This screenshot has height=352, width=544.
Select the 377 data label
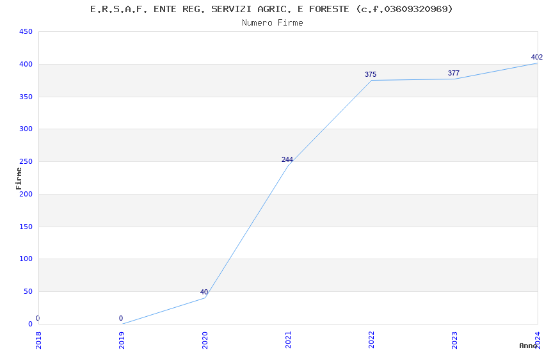point(454,73)
